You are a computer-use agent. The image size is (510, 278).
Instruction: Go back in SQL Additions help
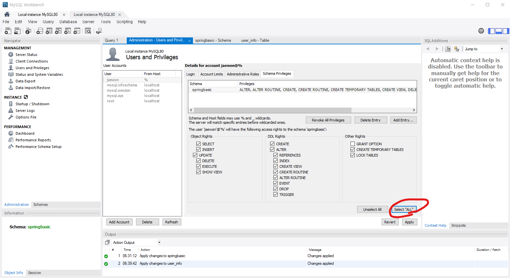(x=428, y=49)
